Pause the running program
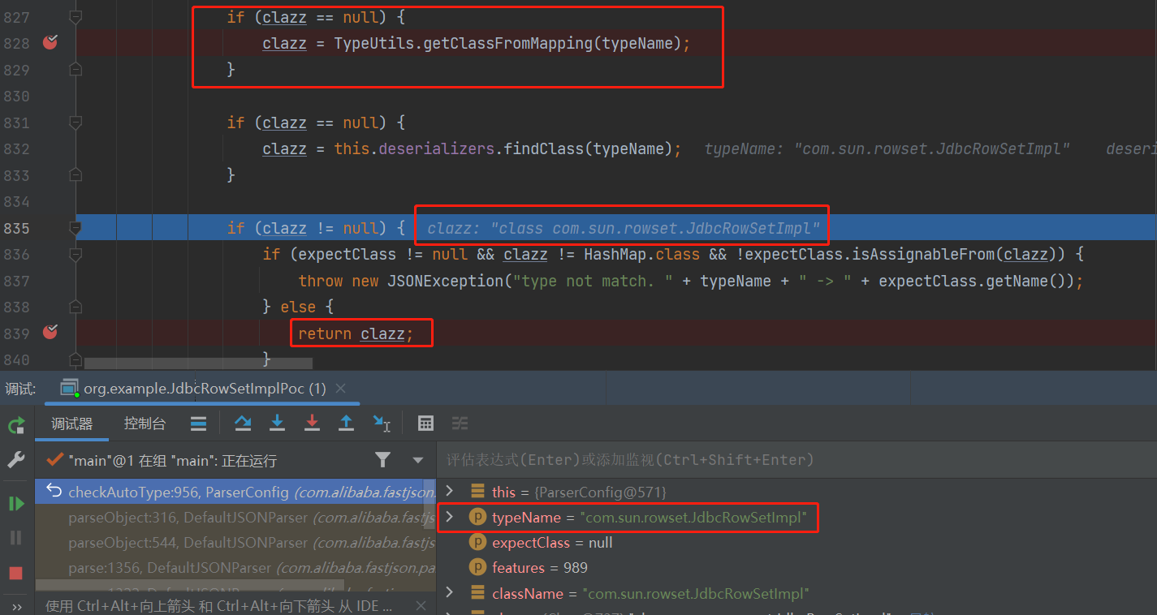Screen dimensions: 1157x615 point(15,536)
